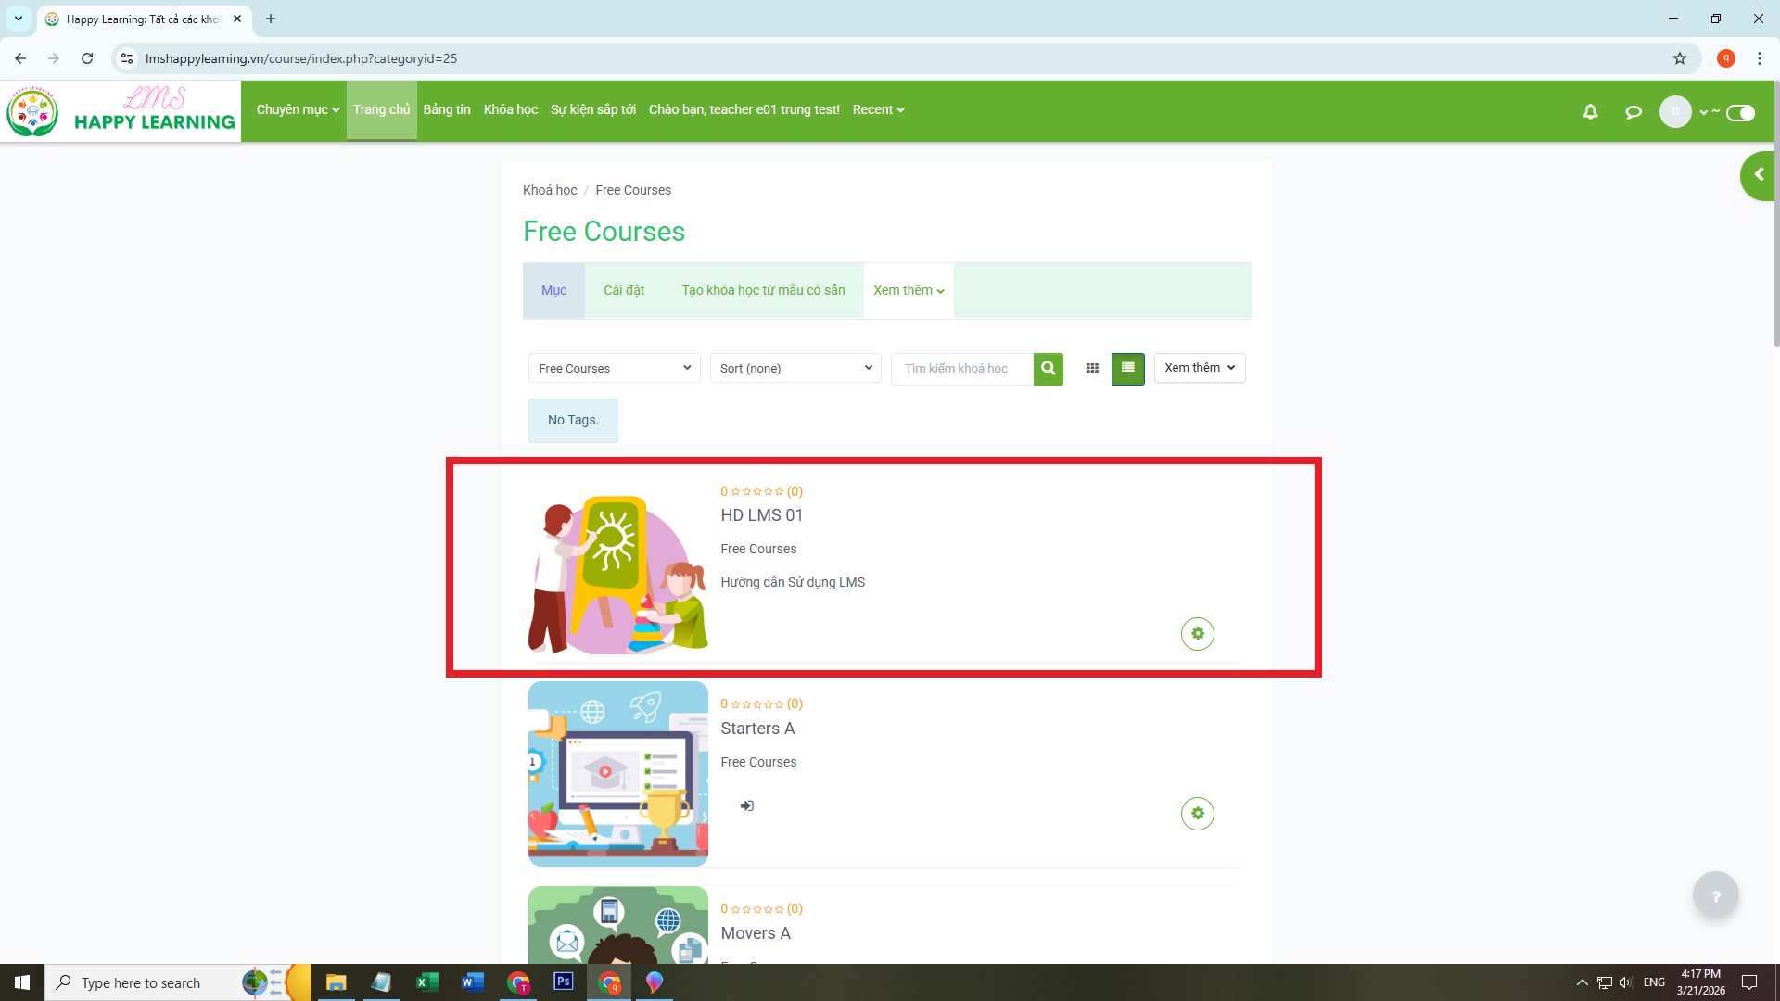Open gear settings for Starters A
Screen dimensions: 1780x1001
click(1197, 814)
